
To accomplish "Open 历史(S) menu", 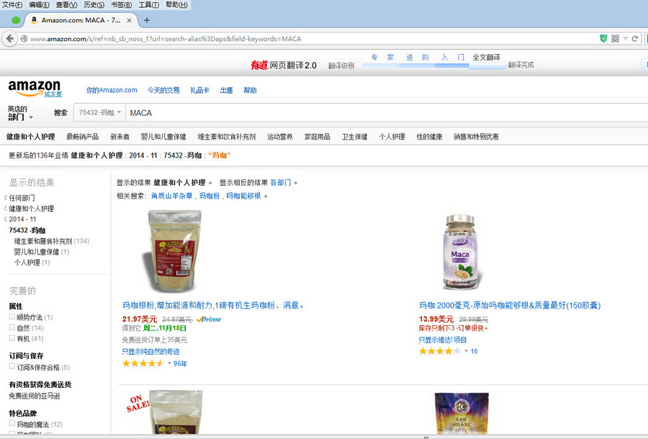I will pos(94,5).
